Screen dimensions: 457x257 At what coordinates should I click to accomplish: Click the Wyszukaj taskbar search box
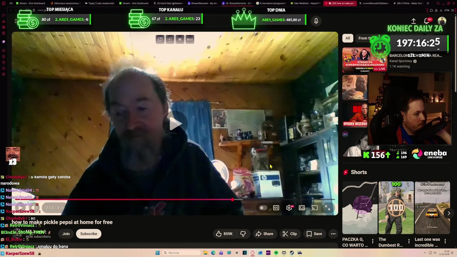[181, 253]
